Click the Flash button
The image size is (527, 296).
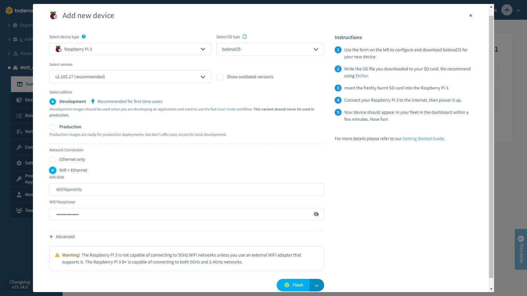(x=293, y=285)
